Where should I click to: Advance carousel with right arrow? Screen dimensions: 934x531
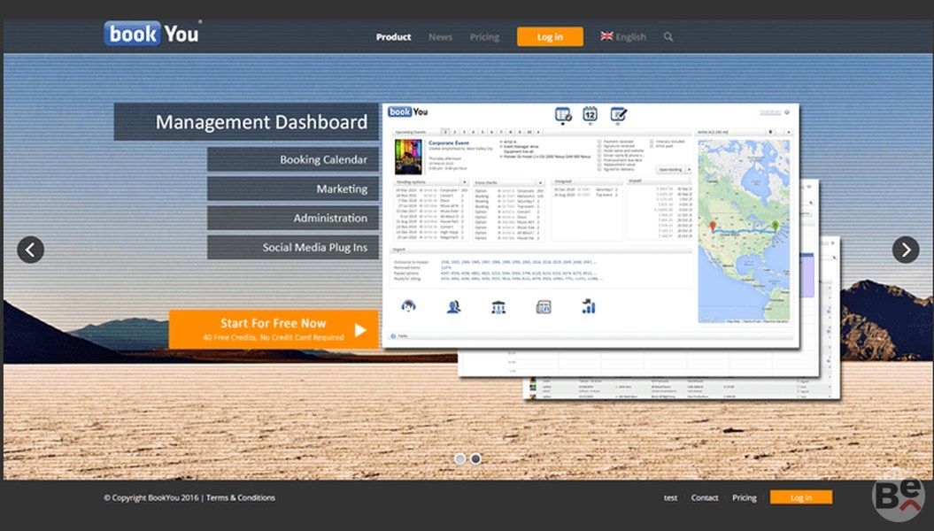905,250
